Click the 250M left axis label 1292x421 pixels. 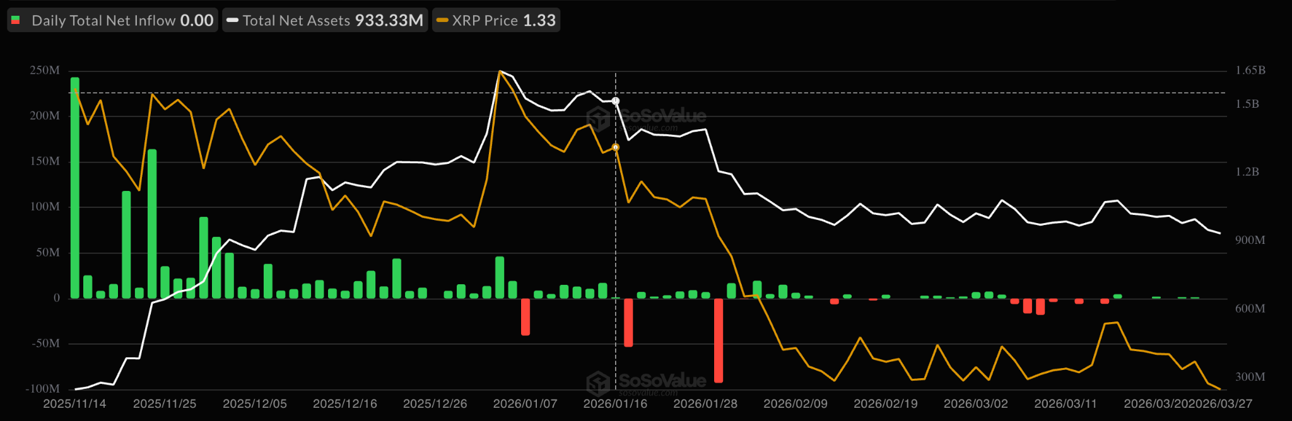(x=45, y=71)
